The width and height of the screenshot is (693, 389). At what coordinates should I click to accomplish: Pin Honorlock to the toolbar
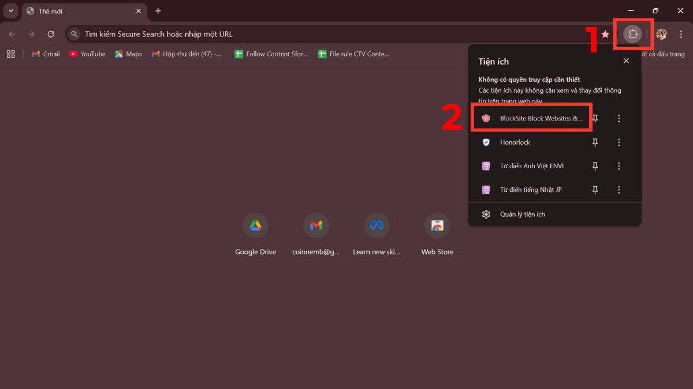point(595,142)
